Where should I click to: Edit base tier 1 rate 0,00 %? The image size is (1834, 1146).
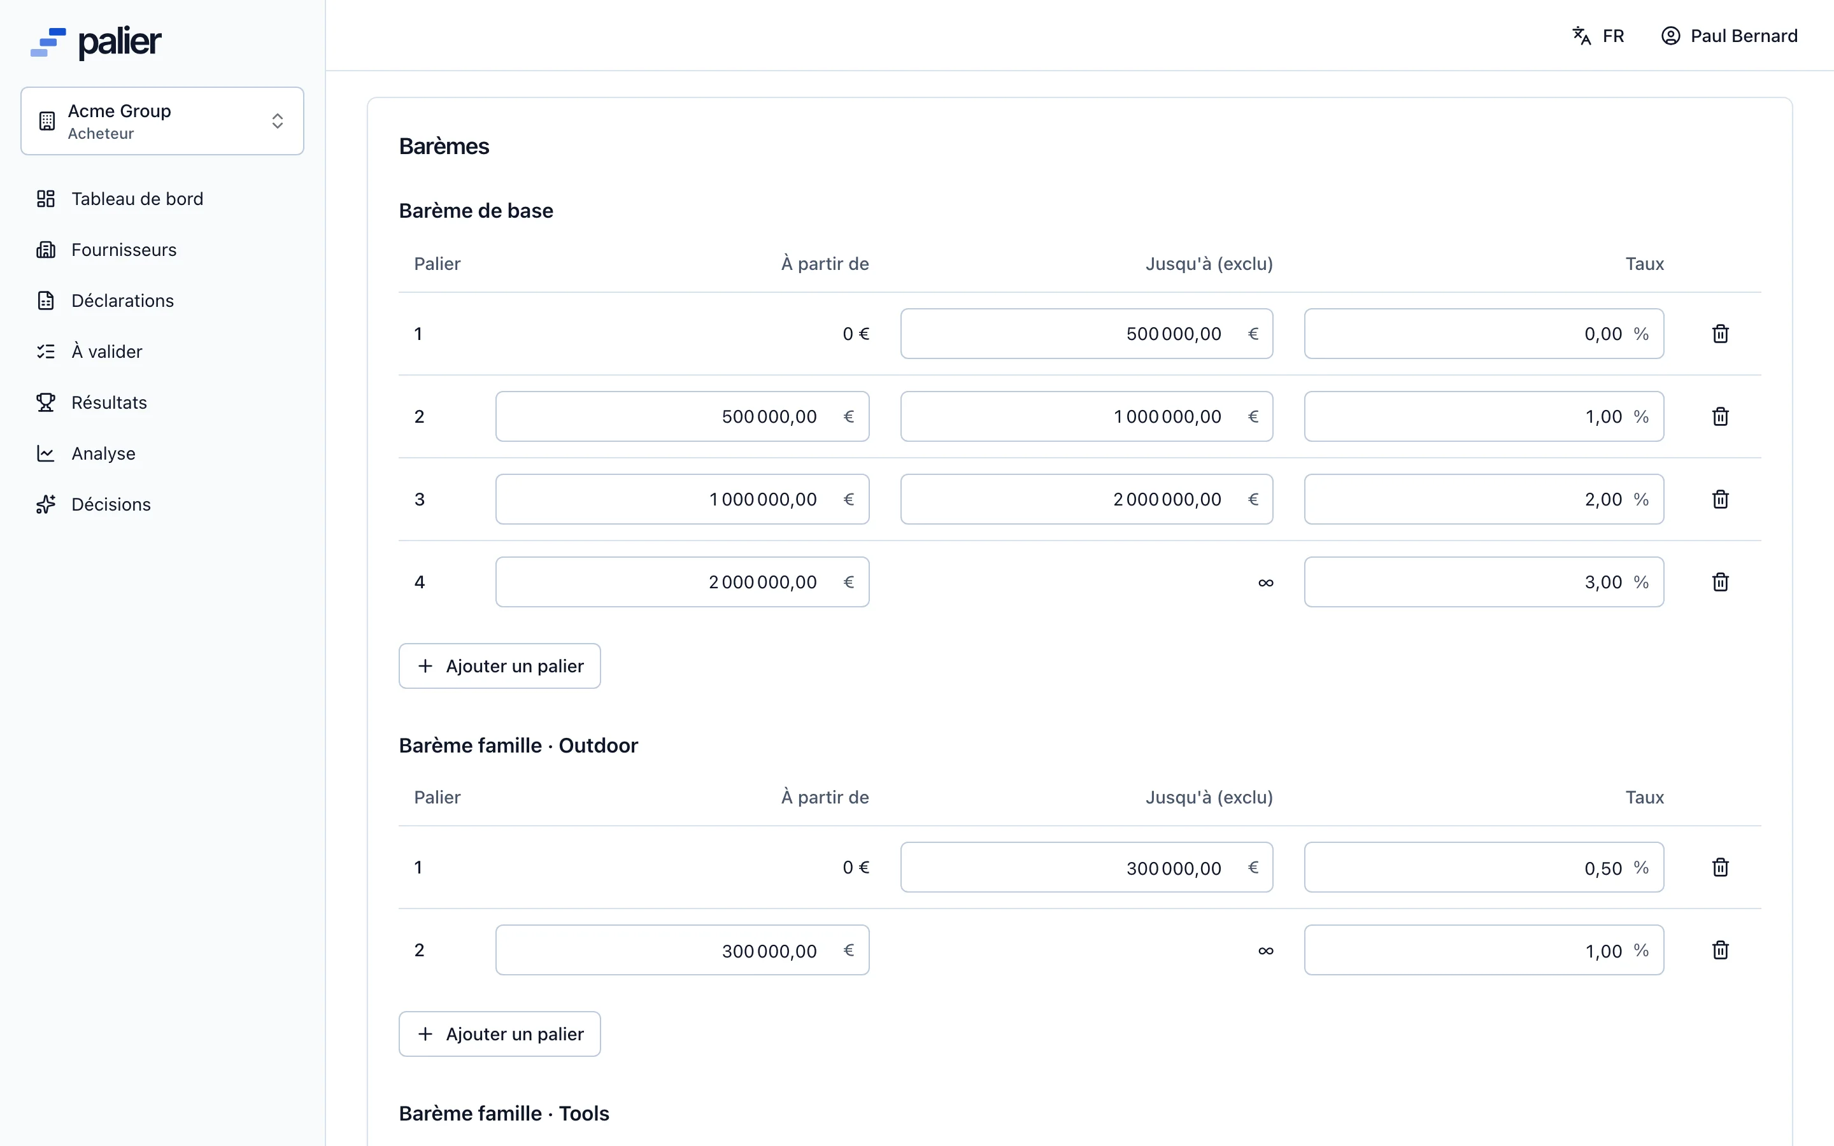click(x=1484, y=334)
